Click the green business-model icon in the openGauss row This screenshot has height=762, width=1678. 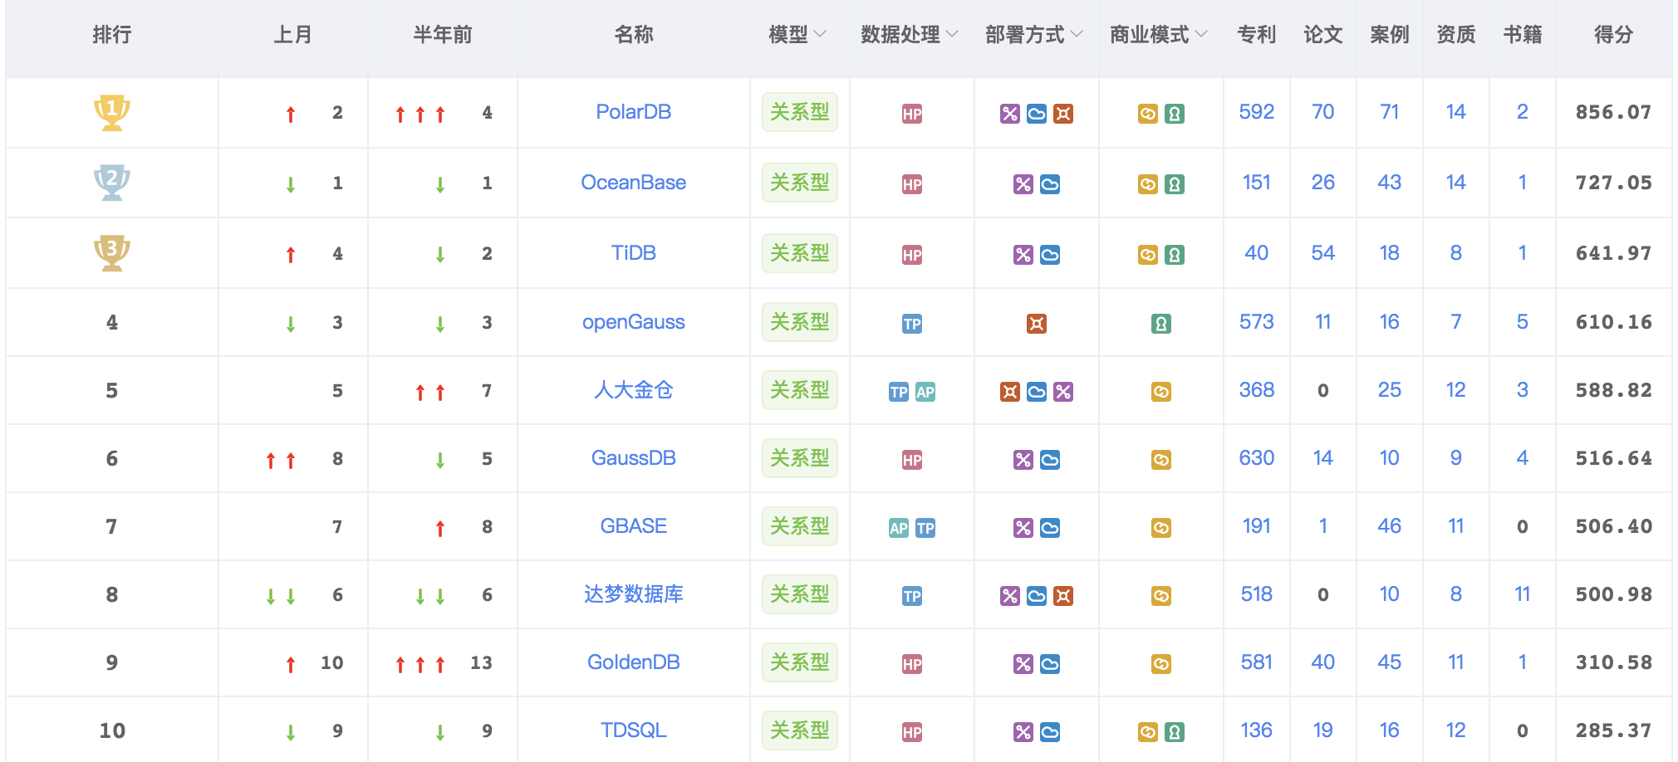pyautogui.click(x=1160, y=324)
